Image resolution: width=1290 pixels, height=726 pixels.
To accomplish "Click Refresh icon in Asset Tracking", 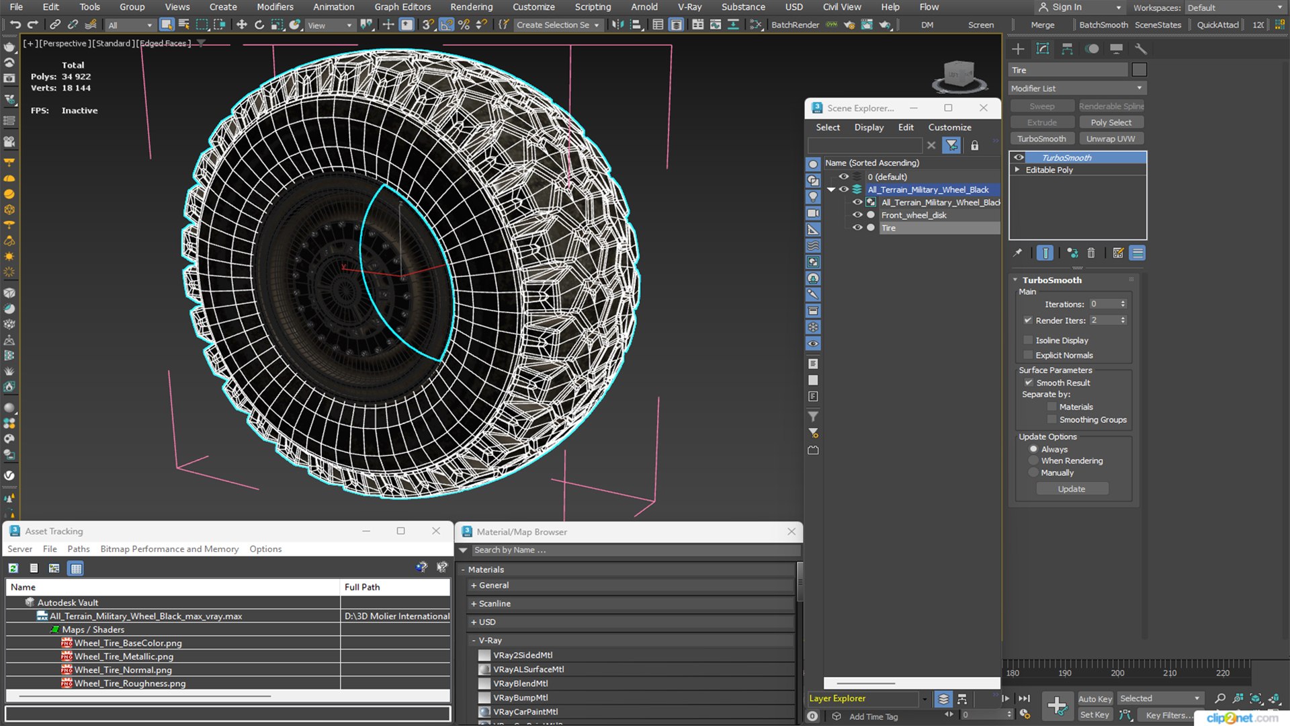I will (13, 568).
